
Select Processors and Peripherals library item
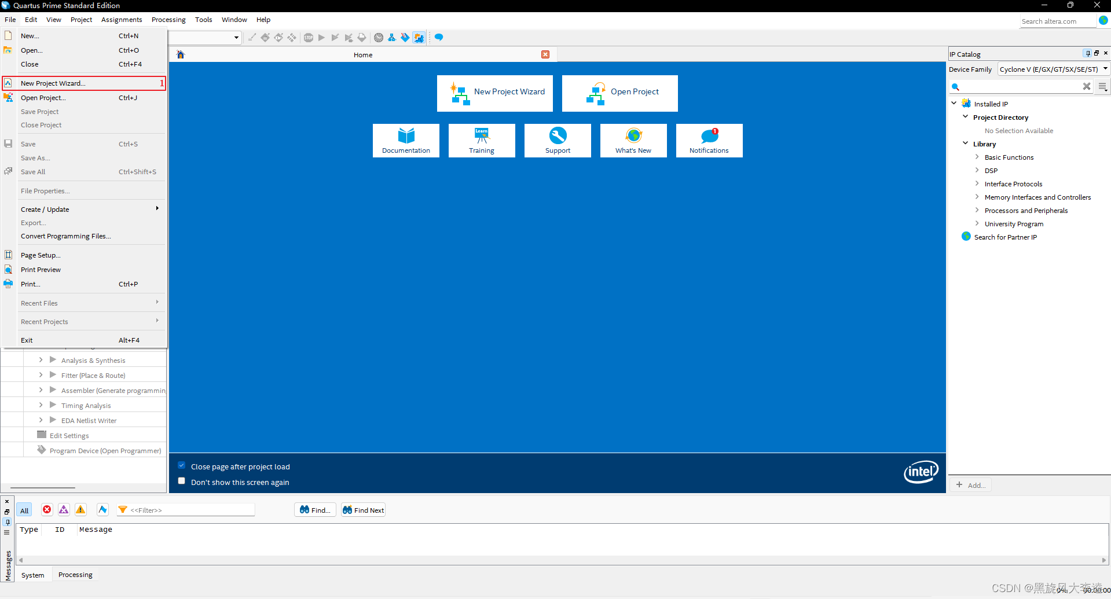click(1026, 211)
